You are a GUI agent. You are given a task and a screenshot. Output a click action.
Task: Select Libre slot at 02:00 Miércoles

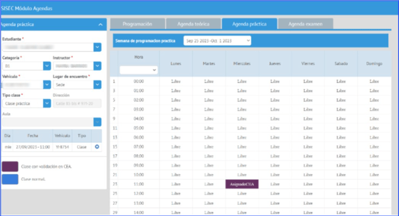242,100
